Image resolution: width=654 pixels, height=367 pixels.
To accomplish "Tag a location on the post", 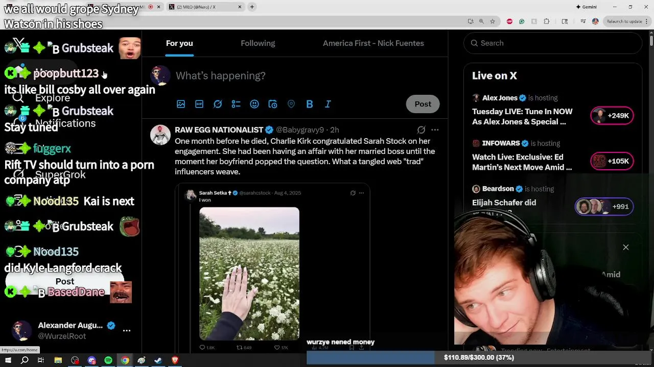I will pyautogui.click(x=291, y=104).
